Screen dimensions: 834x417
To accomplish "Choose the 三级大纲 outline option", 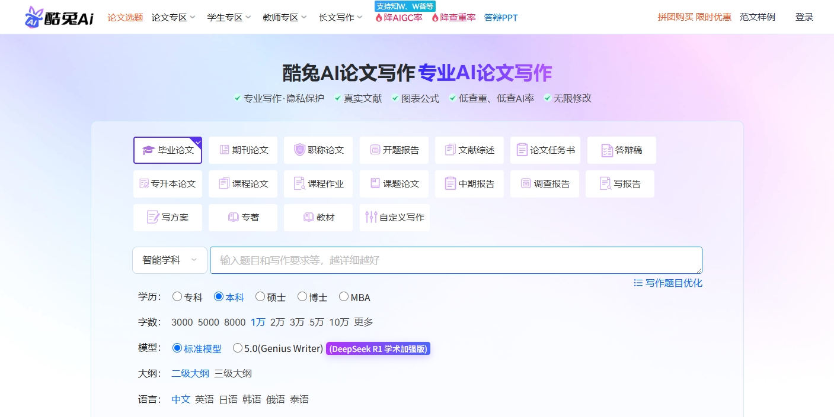I will (233, 373).
